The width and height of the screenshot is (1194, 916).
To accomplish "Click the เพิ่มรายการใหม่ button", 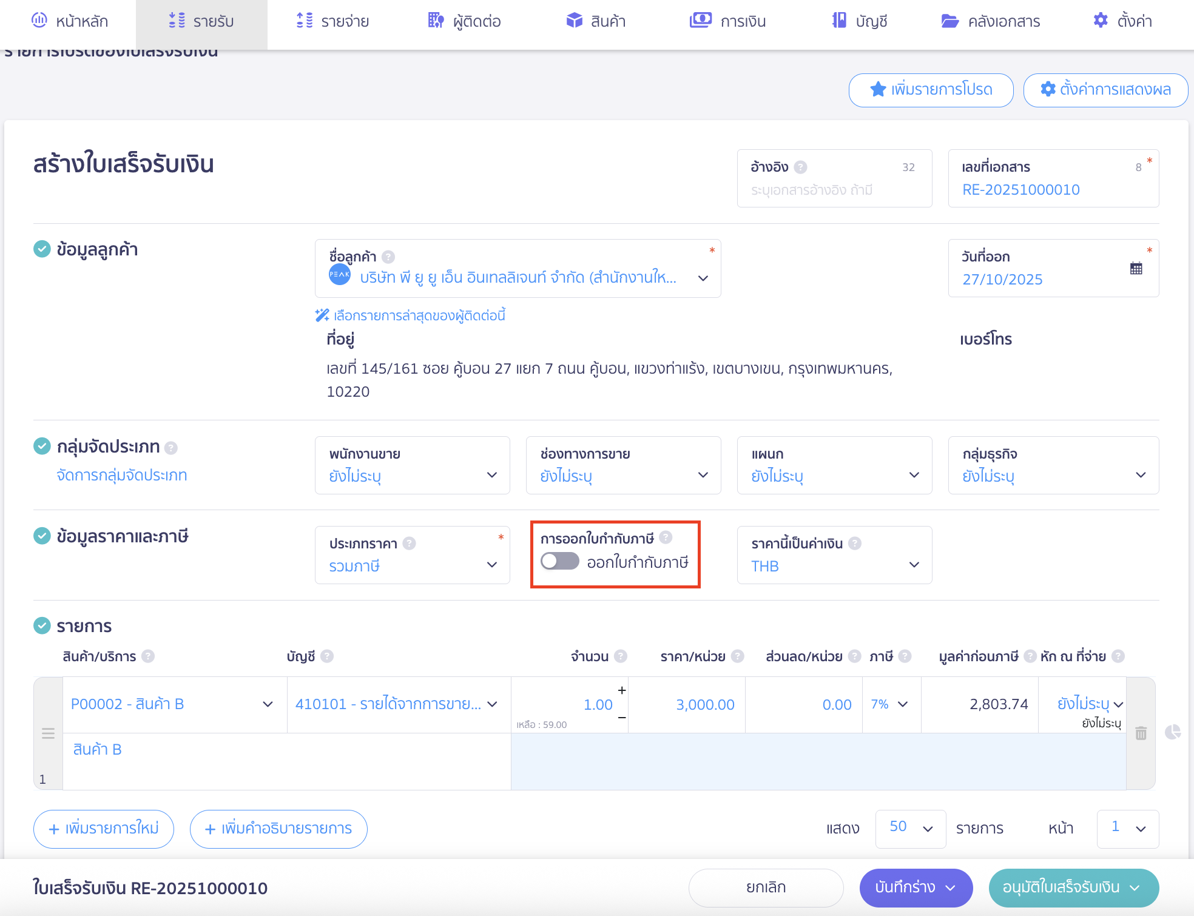I will (x=104, y=829).
